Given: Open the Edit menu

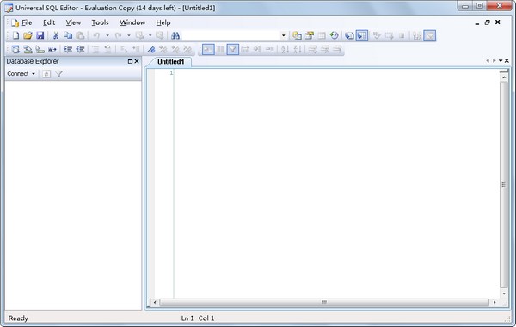Looking at the screenshot, I should click(49, 22).
